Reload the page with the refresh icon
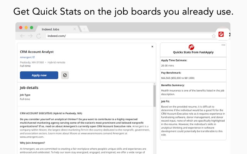The width and height of the screenshot is (247, 154). click(39, 36)
